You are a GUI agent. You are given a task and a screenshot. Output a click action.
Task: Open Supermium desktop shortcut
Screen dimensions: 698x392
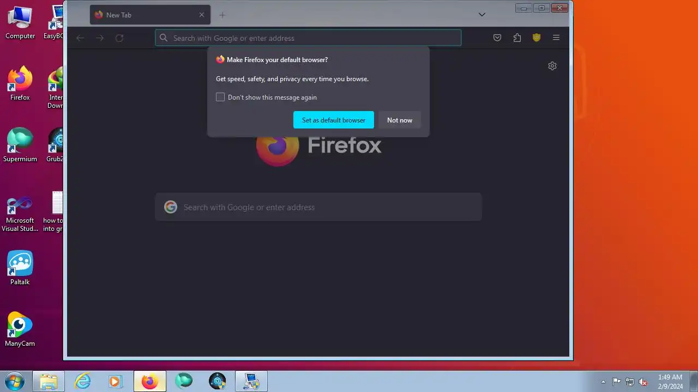(x=20, y=145)
